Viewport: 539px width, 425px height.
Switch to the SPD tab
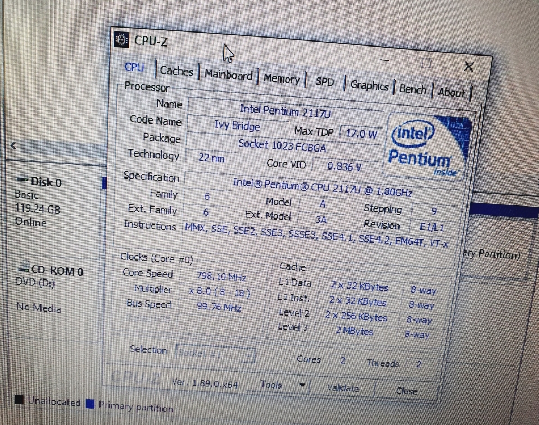pyautogui.click(x=325, y=81)
